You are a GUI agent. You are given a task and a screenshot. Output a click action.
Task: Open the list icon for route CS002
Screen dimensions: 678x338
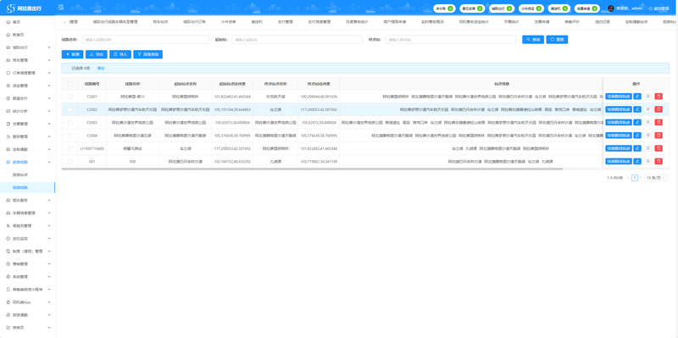pyautogui.click(x=647, y=110)
